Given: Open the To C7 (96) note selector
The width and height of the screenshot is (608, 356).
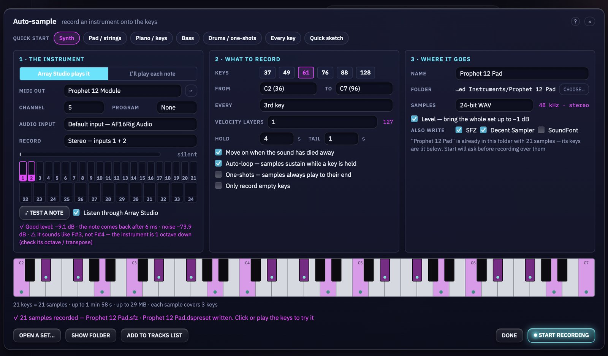Looking at the screenshot, I should [364, 89].
